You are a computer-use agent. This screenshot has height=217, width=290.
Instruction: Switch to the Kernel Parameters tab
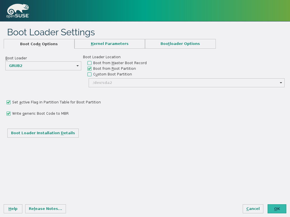(110, 44)
